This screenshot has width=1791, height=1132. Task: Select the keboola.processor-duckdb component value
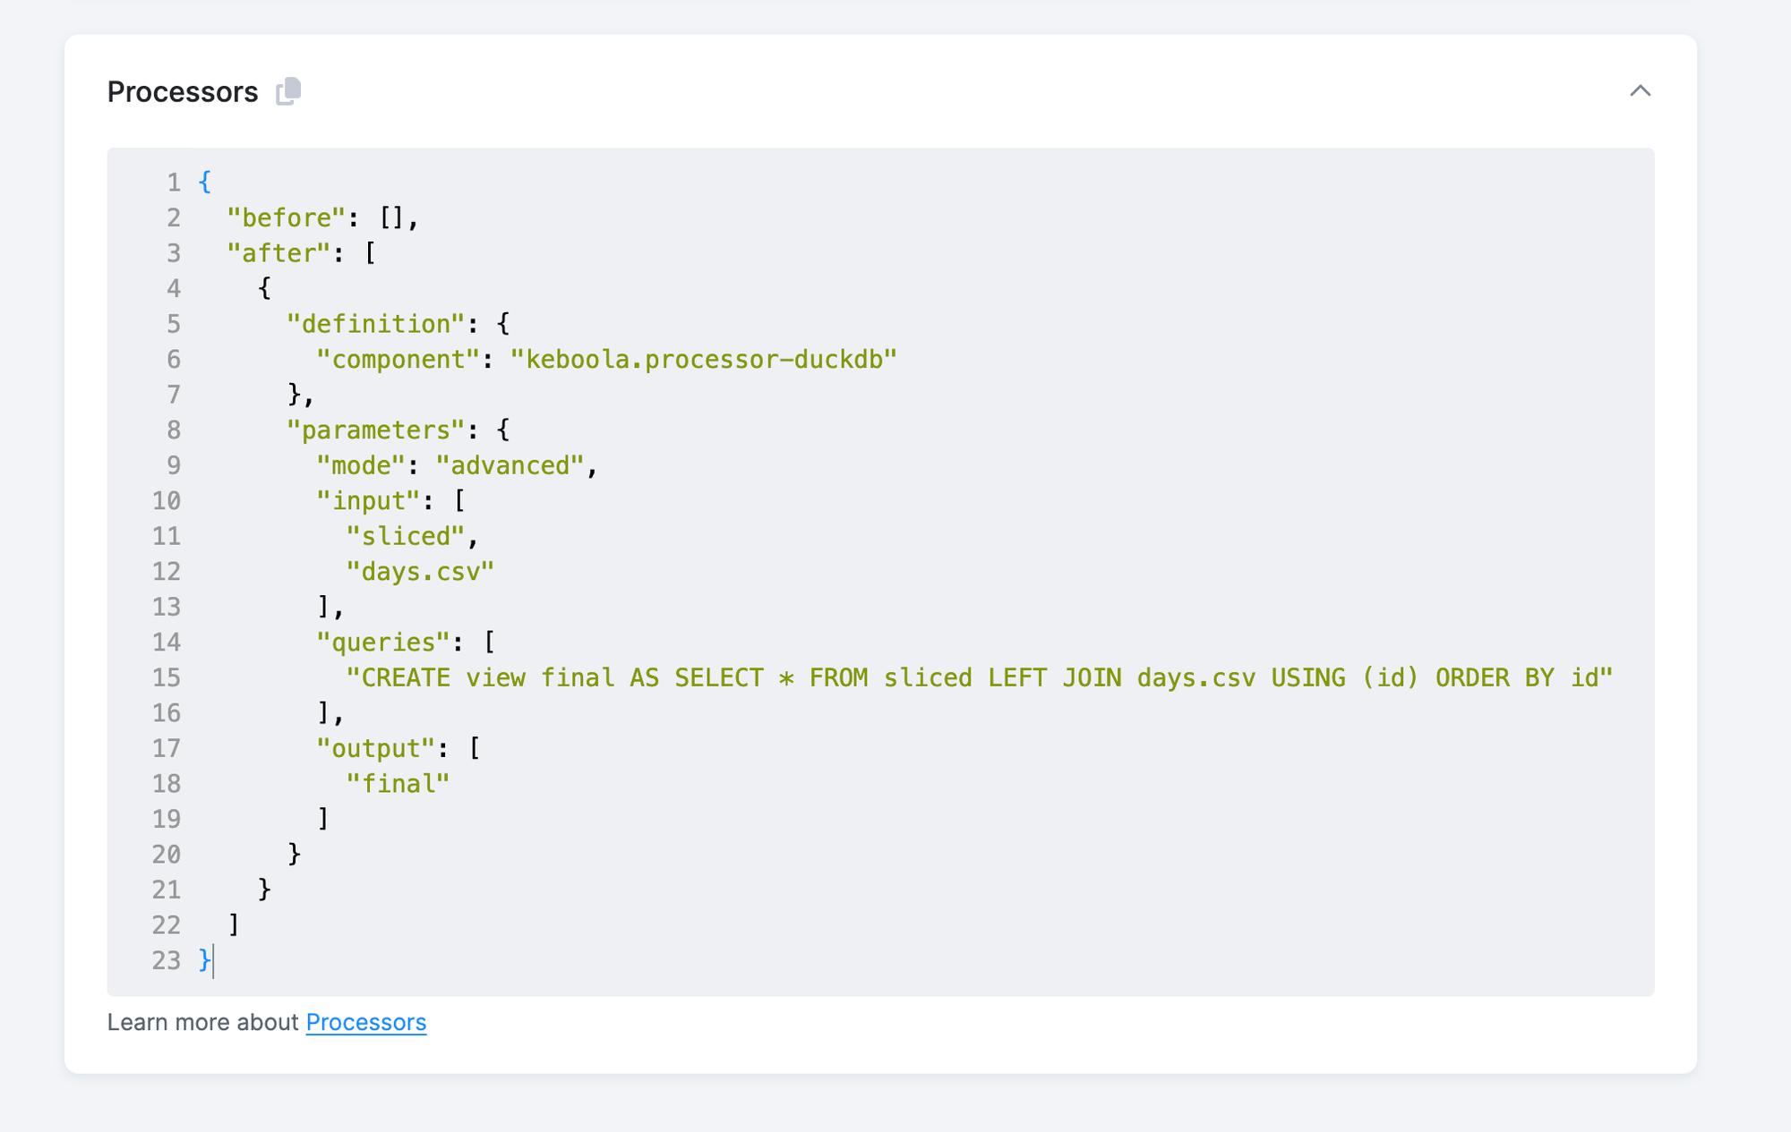(703, 359)
